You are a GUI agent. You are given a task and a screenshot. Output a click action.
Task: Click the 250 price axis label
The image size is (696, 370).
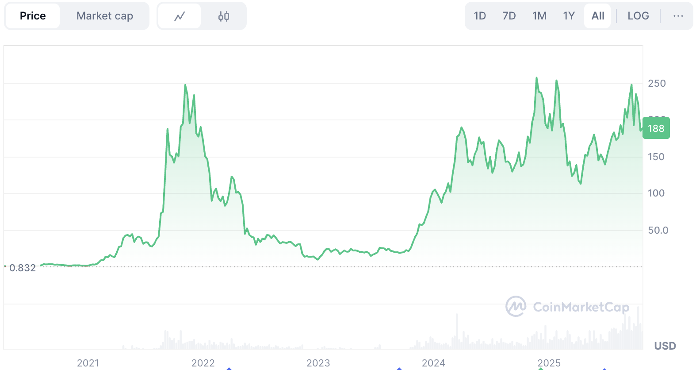coord(657,83)
